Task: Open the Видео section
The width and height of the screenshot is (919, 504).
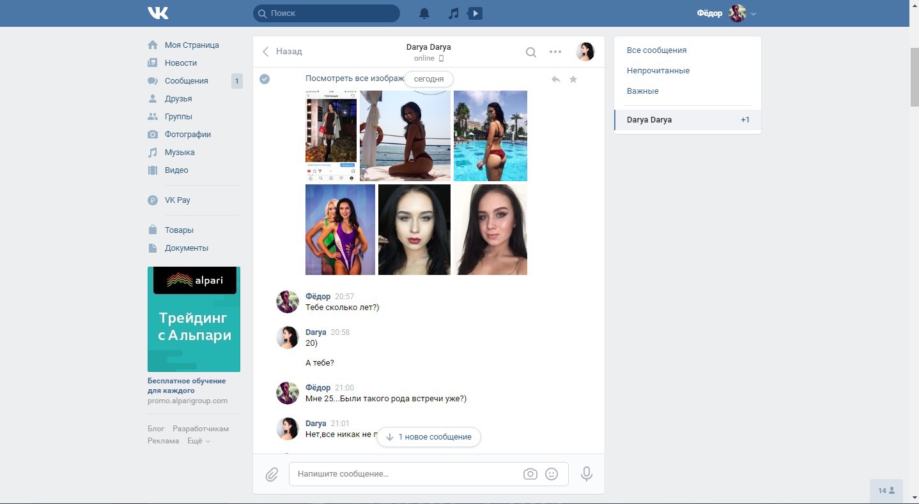Action: tap(176, 170)
